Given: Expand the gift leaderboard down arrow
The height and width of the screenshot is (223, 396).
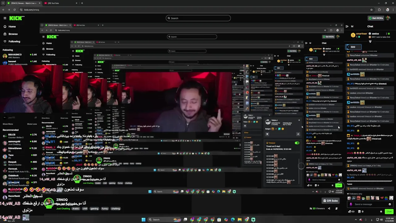Looking at the screenshot, I should click(370, 42).
